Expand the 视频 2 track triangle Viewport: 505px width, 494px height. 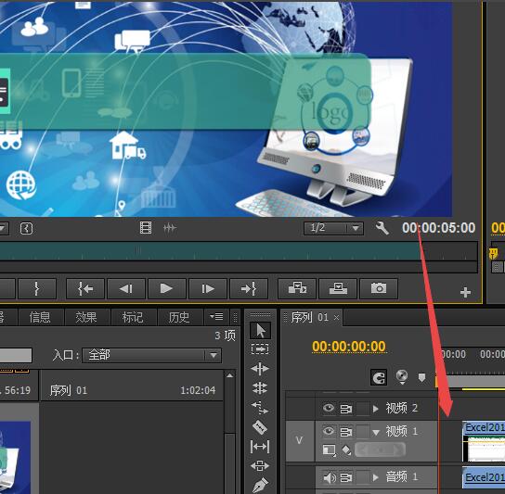point(376,409)
